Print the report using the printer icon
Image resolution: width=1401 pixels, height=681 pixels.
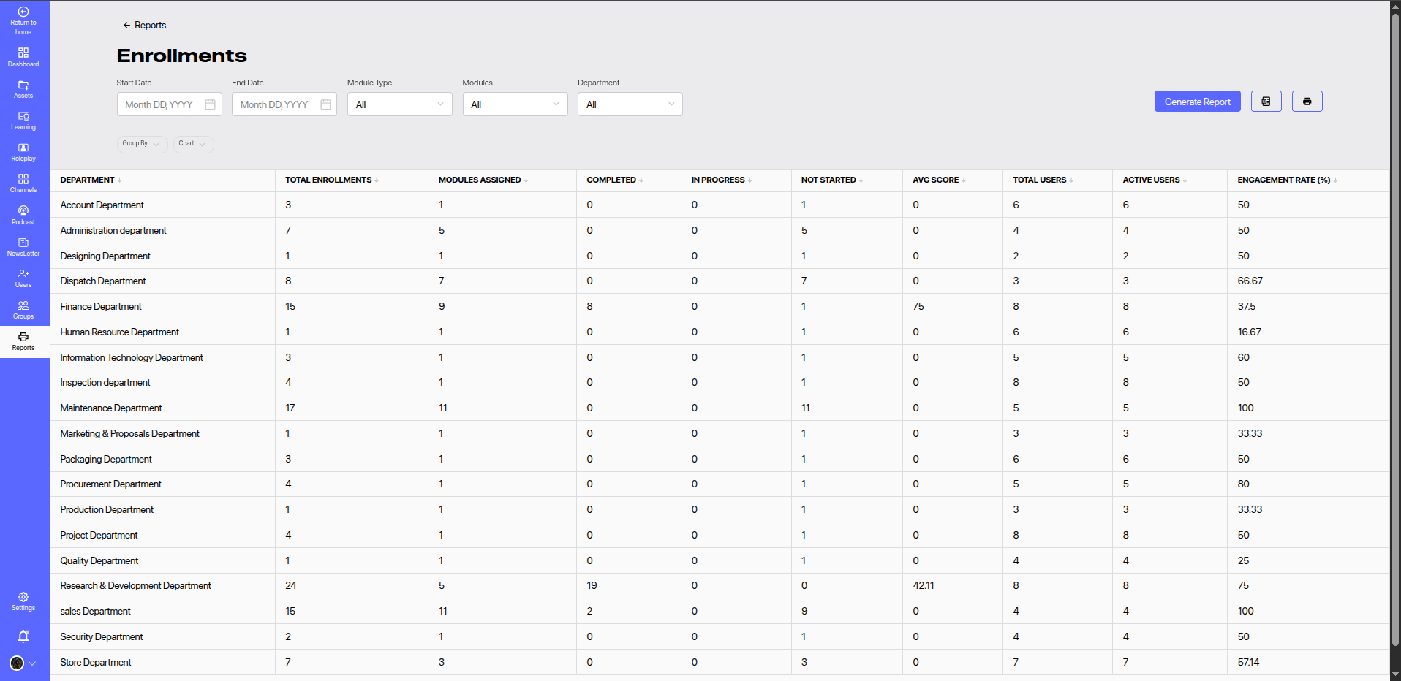pyautogui.click(x=1307, y=101)
